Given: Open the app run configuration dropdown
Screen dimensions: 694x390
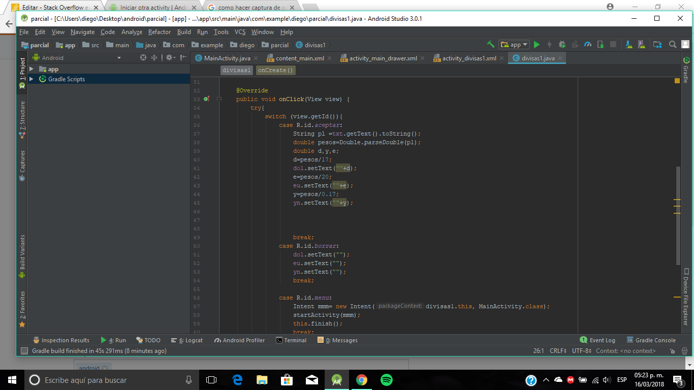Looking at the screenshot, I should pos(514,45).
